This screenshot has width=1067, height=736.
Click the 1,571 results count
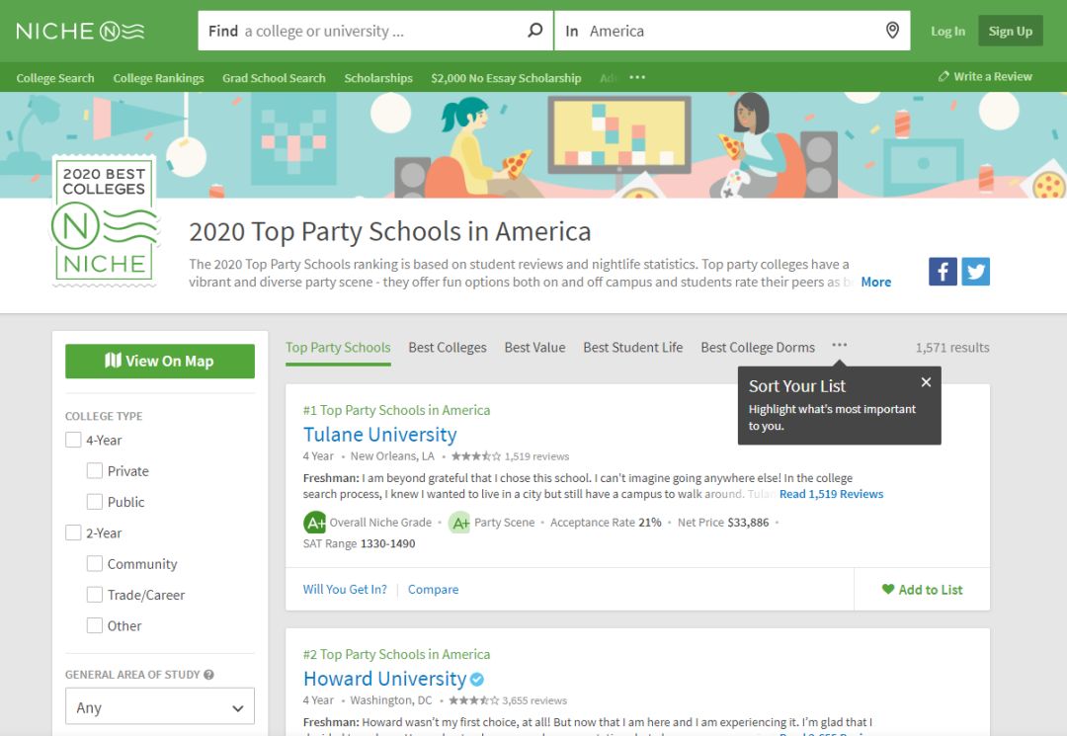point(952,348)
